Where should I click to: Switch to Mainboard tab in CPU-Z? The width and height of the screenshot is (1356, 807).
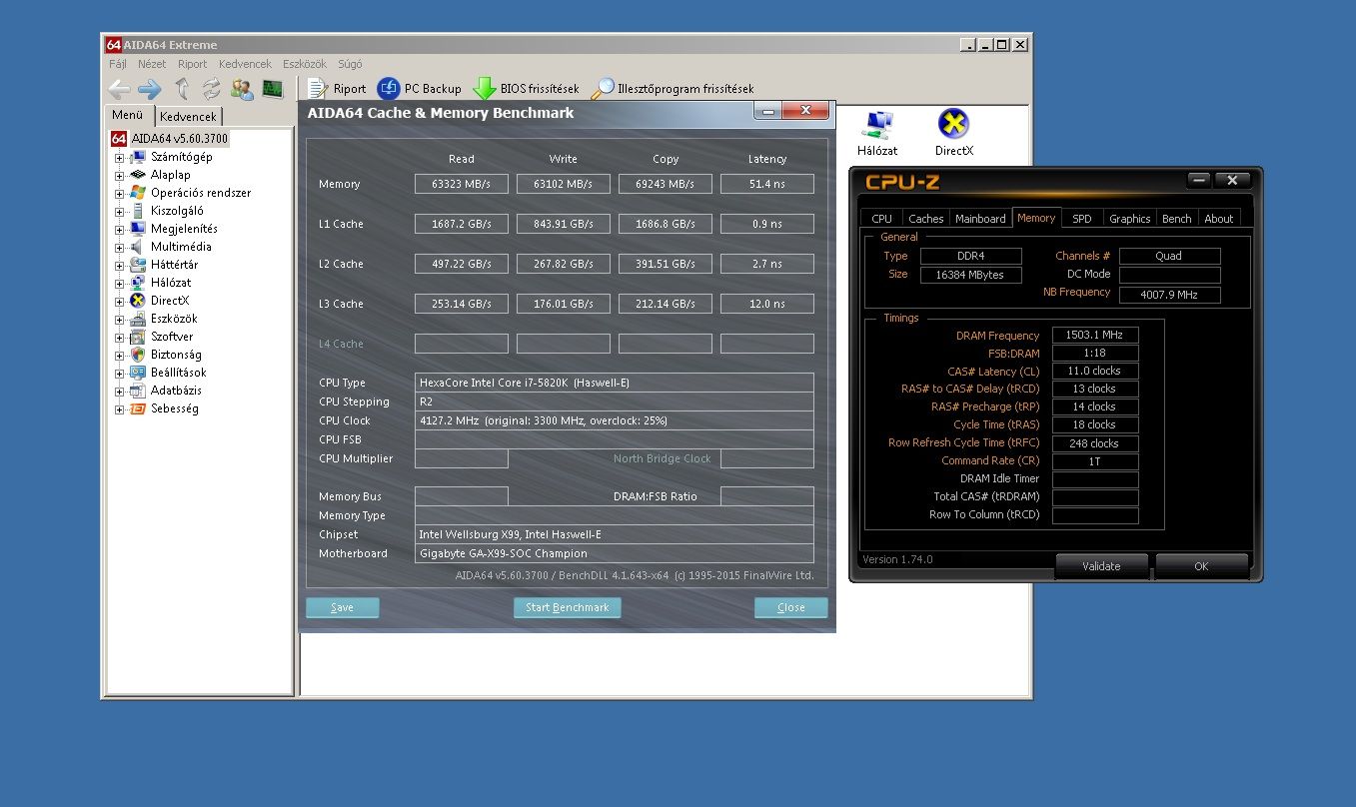[980, 218]
